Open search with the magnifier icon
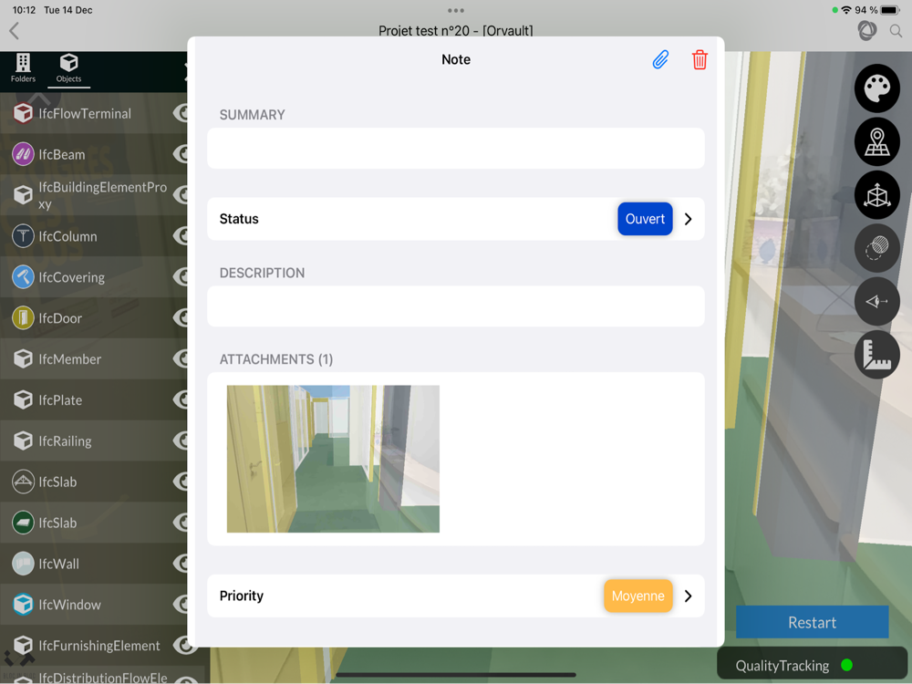This screenshot has width=912, height=684. [896, 31]
